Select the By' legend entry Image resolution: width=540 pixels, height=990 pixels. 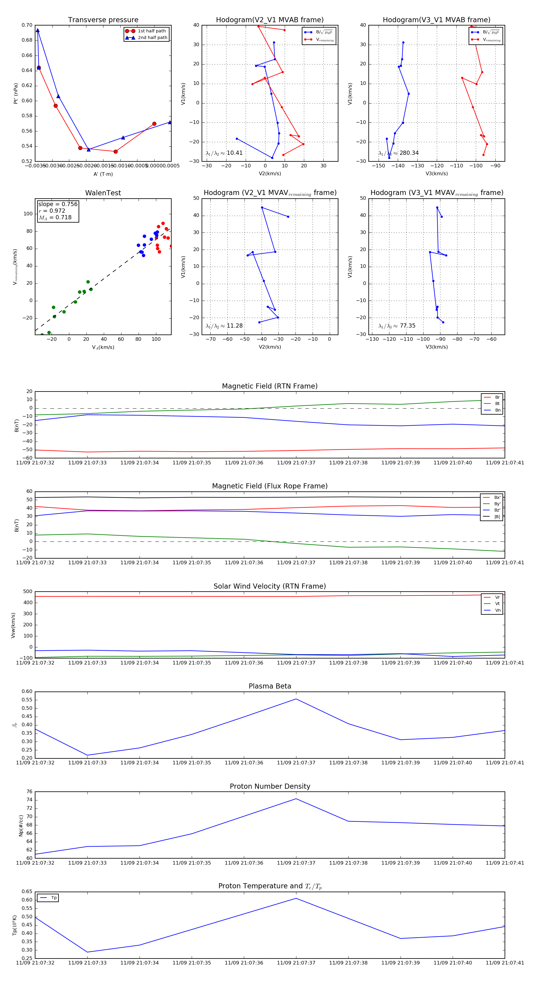pos(492,504)
